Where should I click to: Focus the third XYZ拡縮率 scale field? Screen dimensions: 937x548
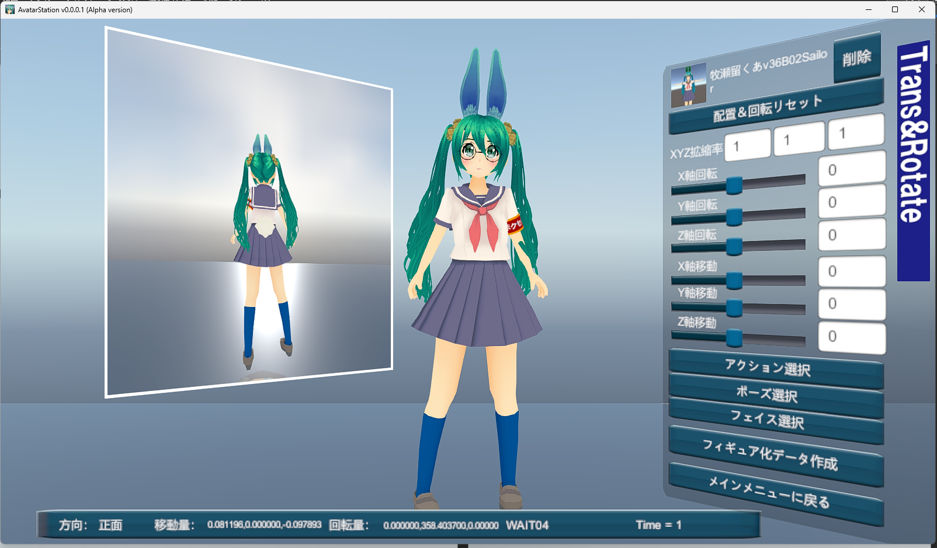click(856, 131)
